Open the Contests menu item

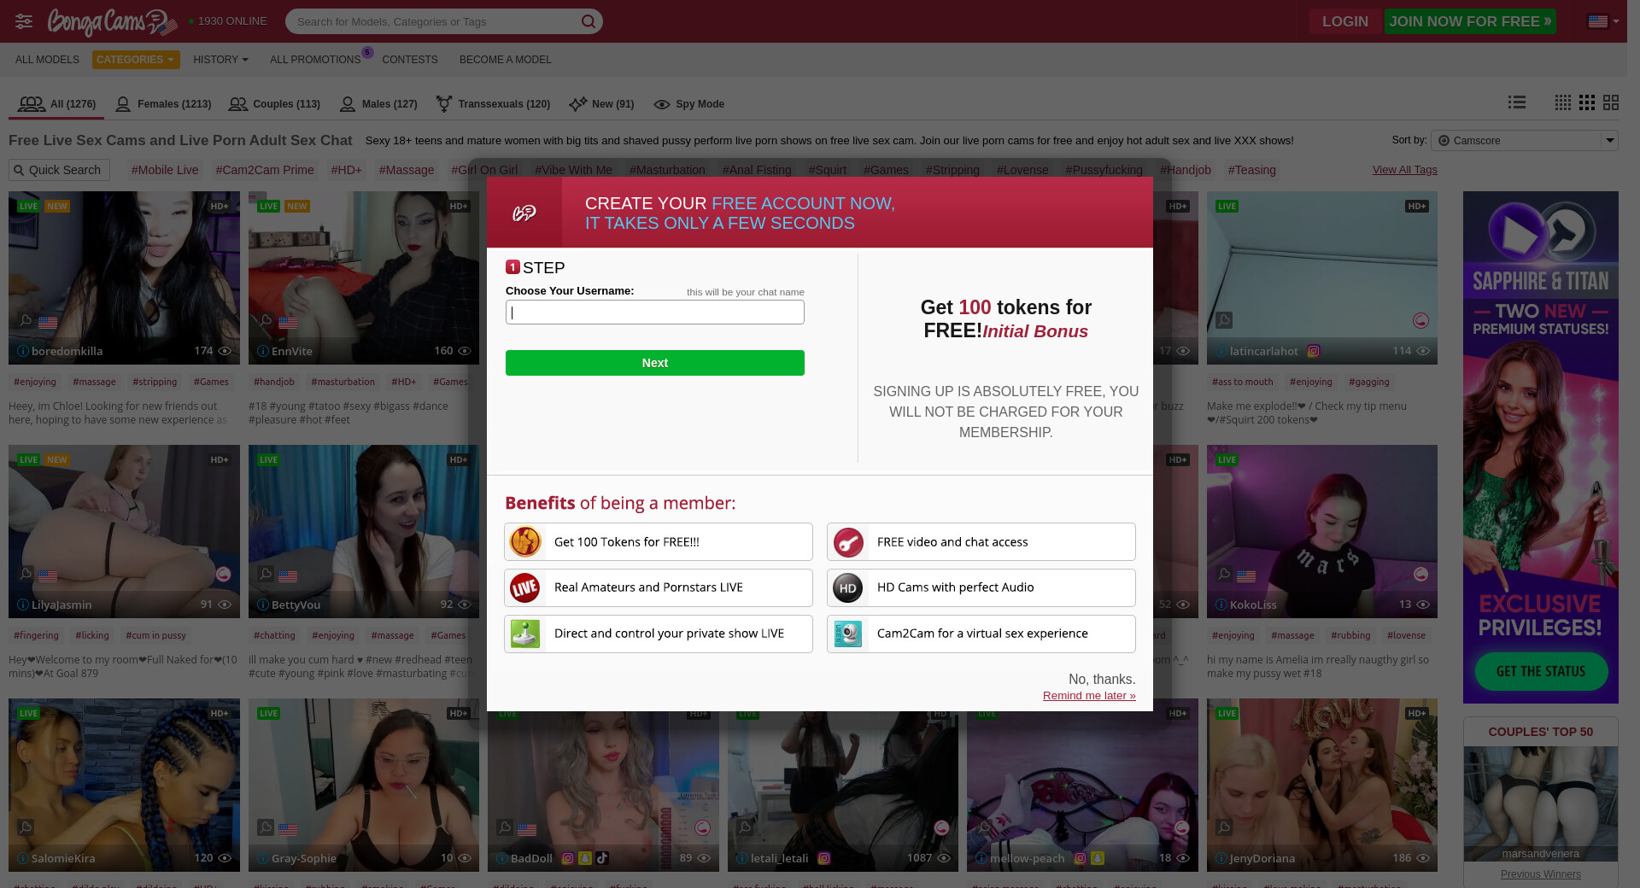click(x=409, y=60)
